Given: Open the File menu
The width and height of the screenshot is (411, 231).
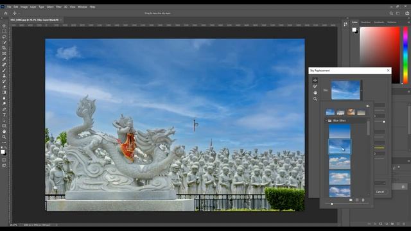Looking at the screenshot, I should pos(9,7).
